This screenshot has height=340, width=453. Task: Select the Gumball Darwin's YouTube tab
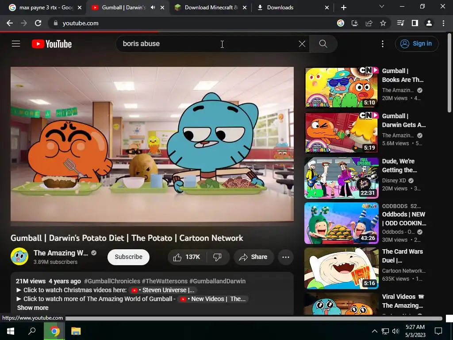point(123,8)
